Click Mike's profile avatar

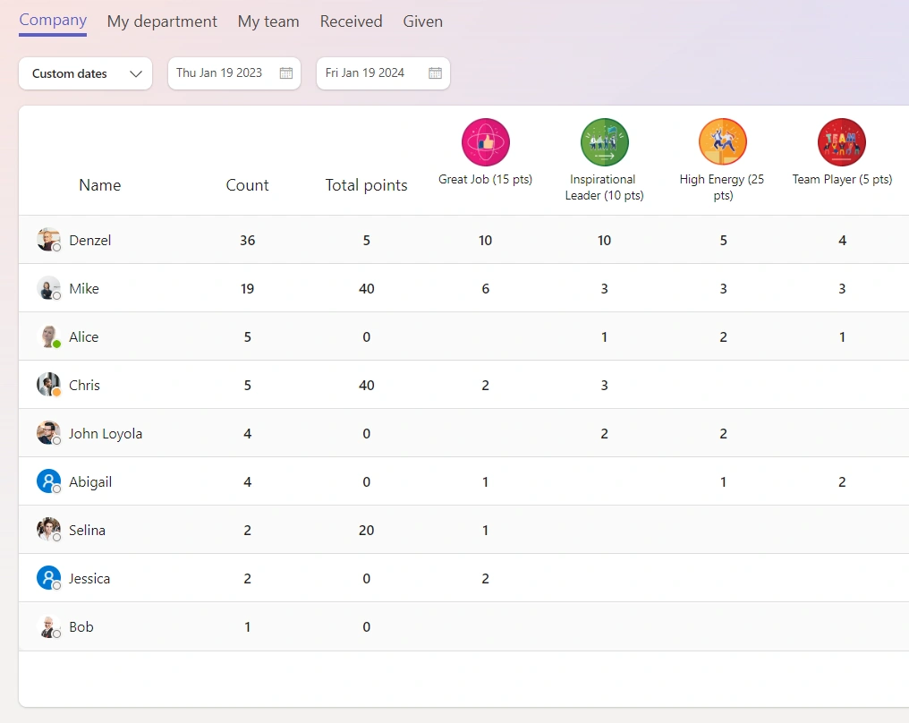tap(48, 288)
